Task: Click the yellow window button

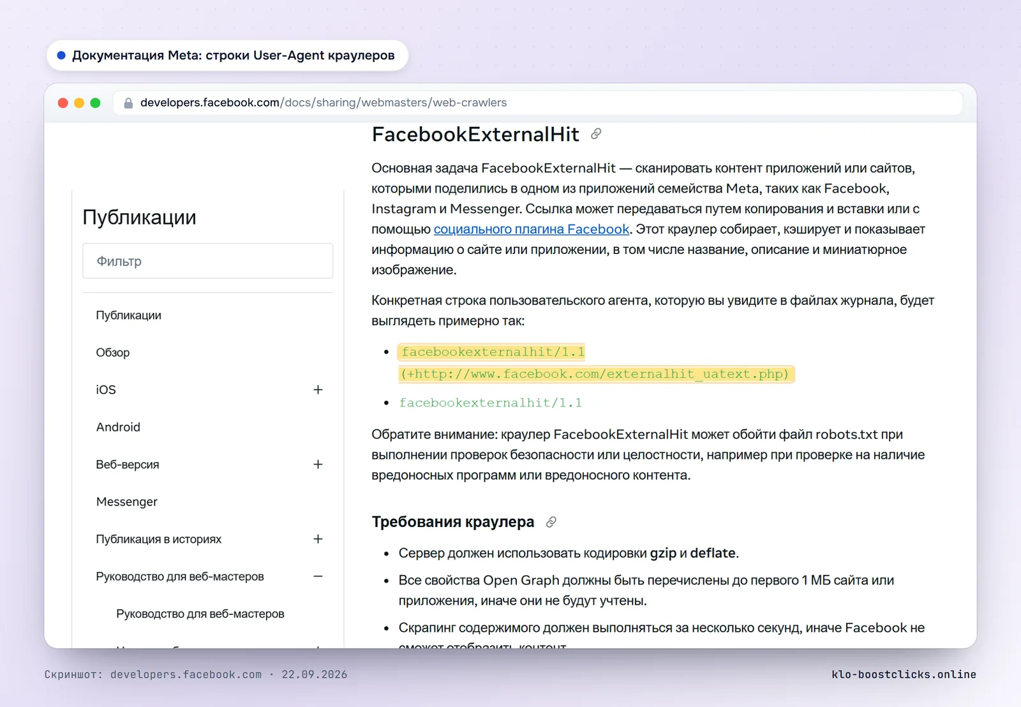Action: pos(79,103)
